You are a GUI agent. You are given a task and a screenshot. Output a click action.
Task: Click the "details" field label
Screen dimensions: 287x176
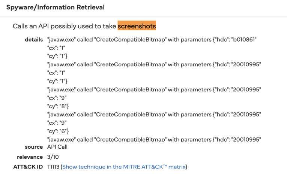[34, 39]
